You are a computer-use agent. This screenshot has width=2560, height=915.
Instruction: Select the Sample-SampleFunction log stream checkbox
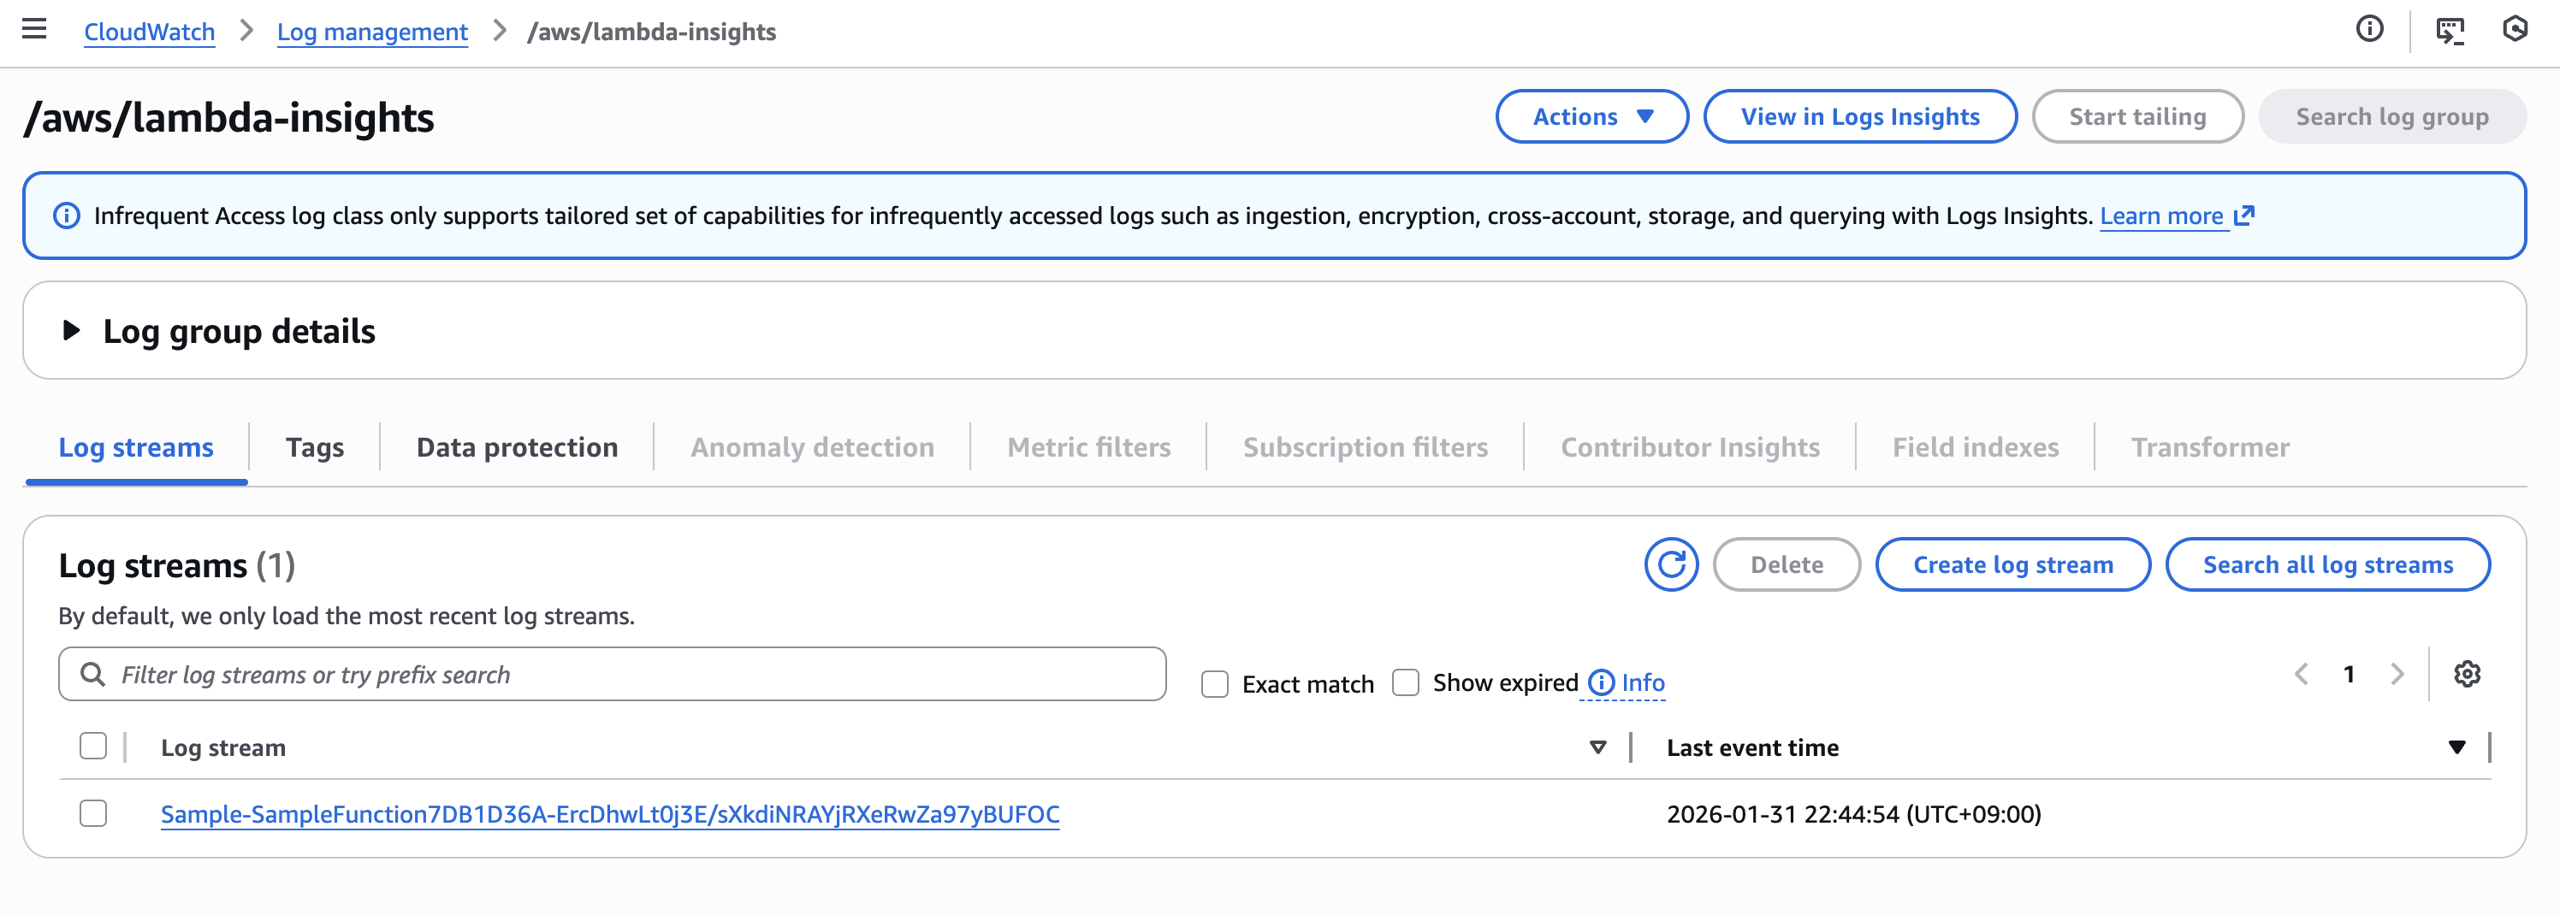[x=93, y=813]
